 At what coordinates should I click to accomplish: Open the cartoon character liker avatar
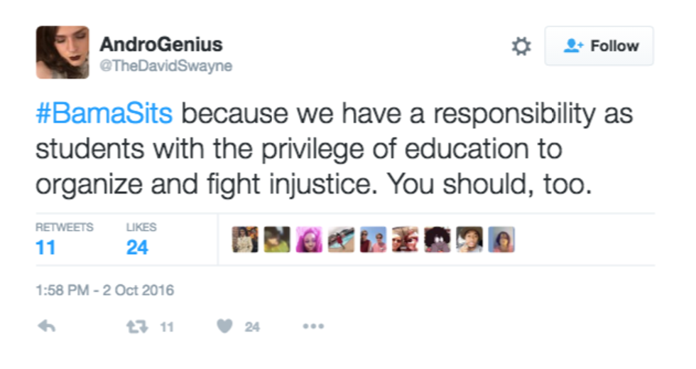click(437, 240)
